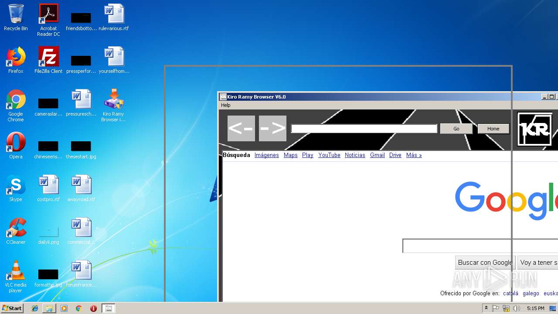558x314 pixels.
Task: Click Buscar con Google button
Action: 485,263
